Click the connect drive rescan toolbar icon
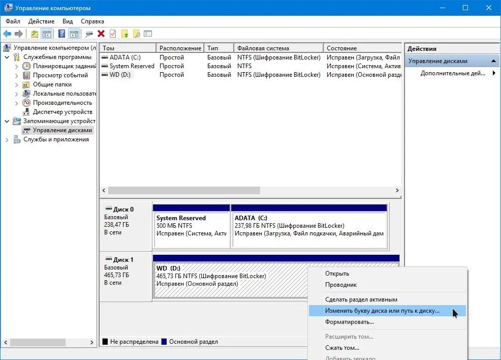The height and width of the screenshot is (360, 501). click(x=89, y=34)
